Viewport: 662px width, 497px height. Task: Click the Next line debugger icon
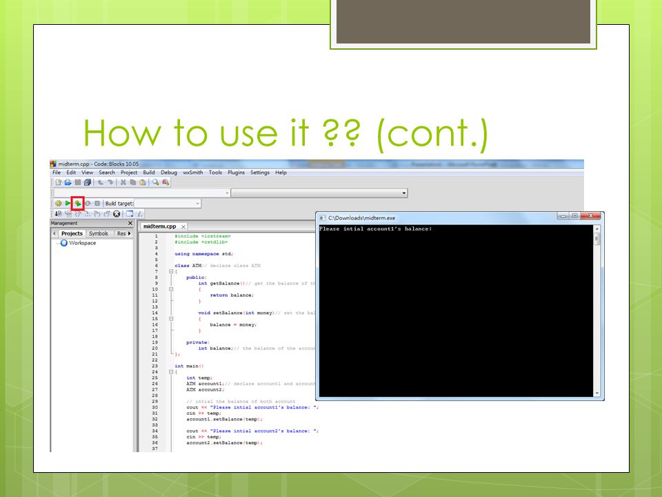78,214
